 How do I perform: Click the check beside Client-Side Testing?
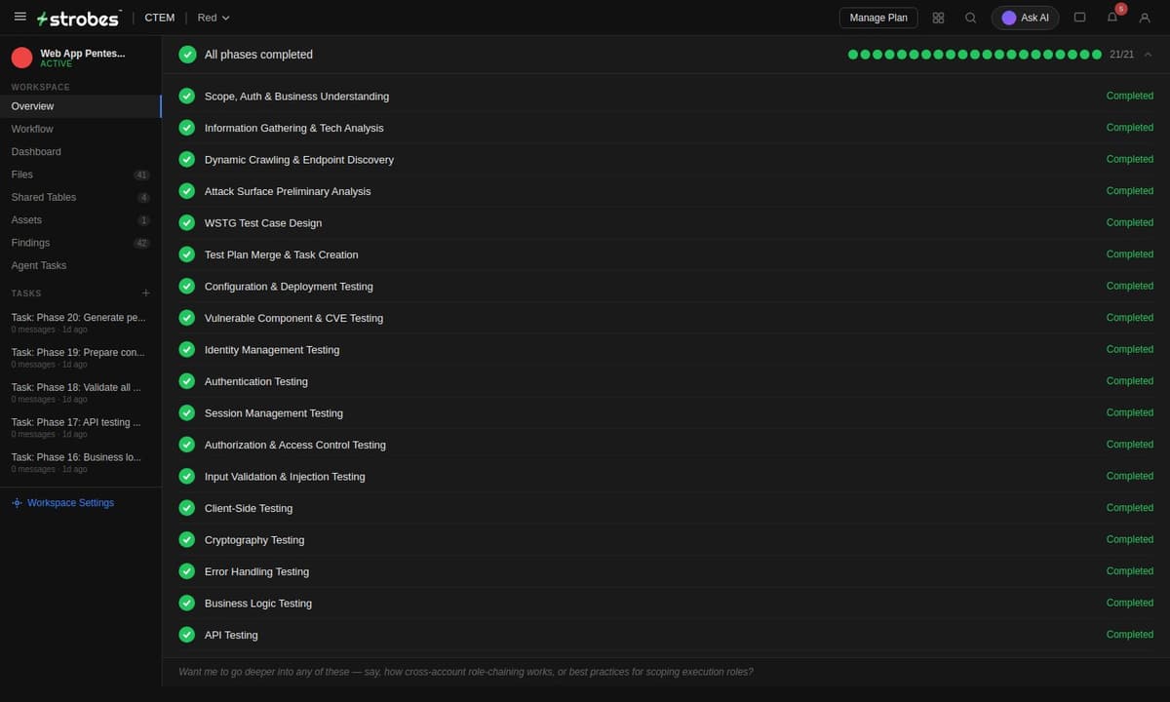pos(187,508)
